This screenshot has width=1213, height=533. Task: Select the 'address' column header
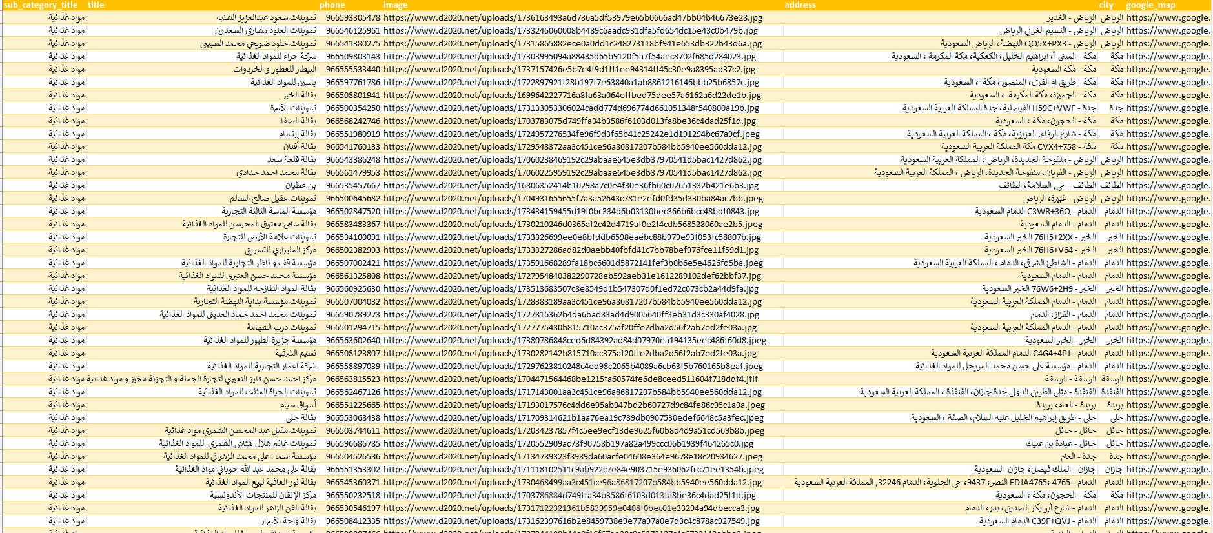[800, 5]
